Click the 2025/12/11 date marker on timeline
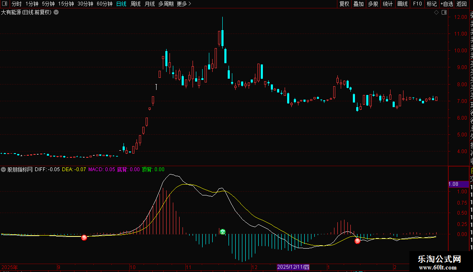The image size is (473, 272). click(293, 267)
